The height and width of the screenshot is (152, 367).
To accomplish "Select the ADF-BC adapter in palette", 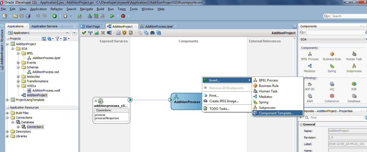I will 310,86.
